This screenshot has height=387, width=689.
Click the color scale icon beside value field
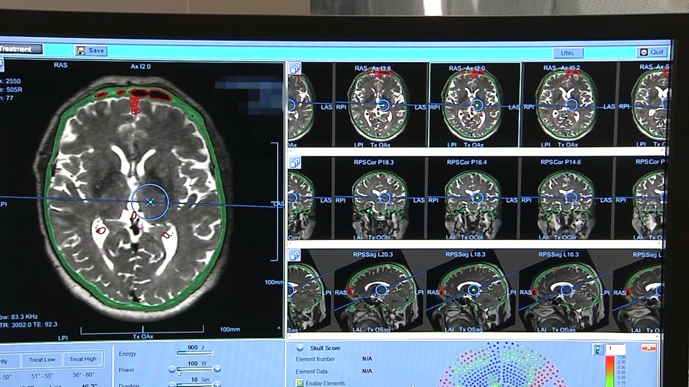click(599, 349)
